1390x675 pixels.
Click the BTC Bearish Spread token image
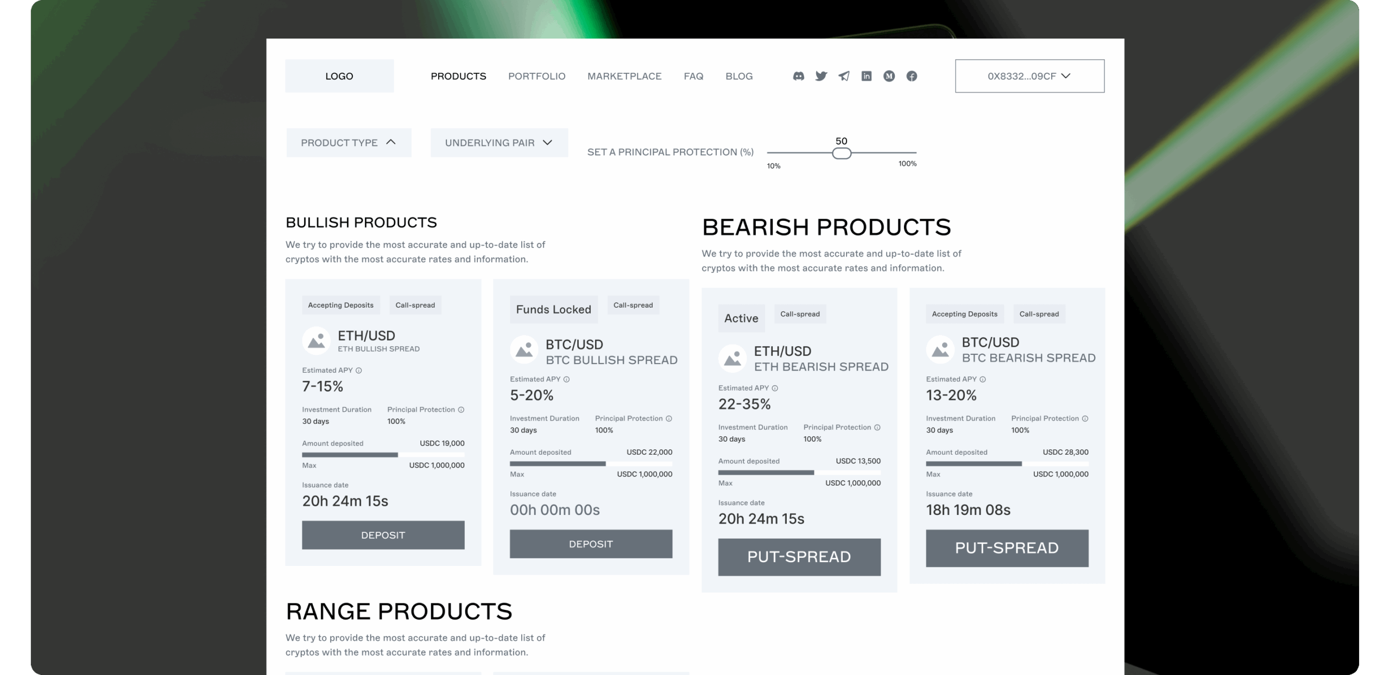[x=940, y=349]
